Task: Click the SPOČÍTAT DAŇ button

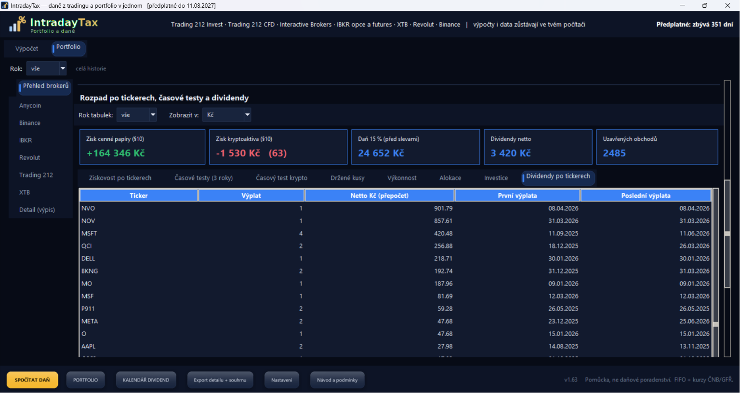Action: tap(32, 380)
